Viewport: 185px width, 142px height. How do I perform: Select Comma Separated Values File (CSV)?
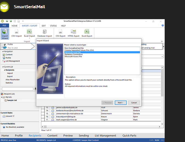[x=102, y=50]
